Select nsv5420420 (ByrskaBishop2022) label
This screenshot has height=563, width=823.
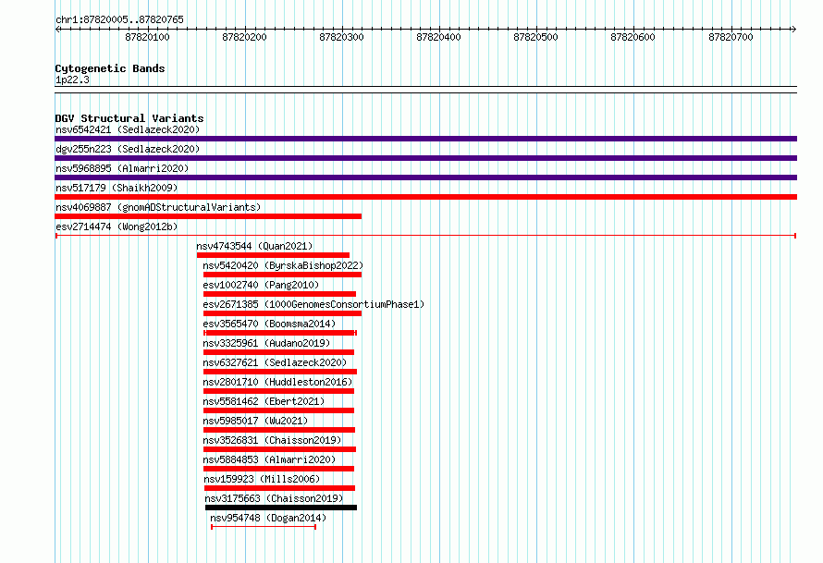(283, 265)
